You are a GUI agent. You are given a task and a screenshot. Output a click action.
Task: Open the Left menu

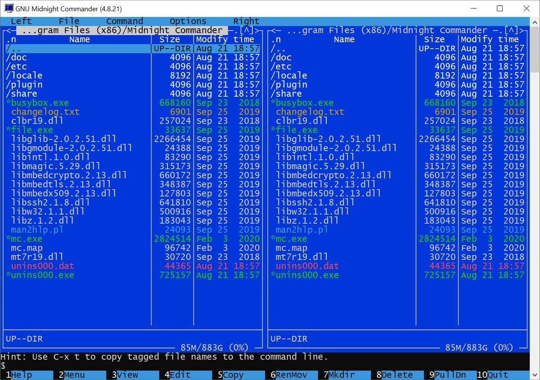click(x=21, y=21)
